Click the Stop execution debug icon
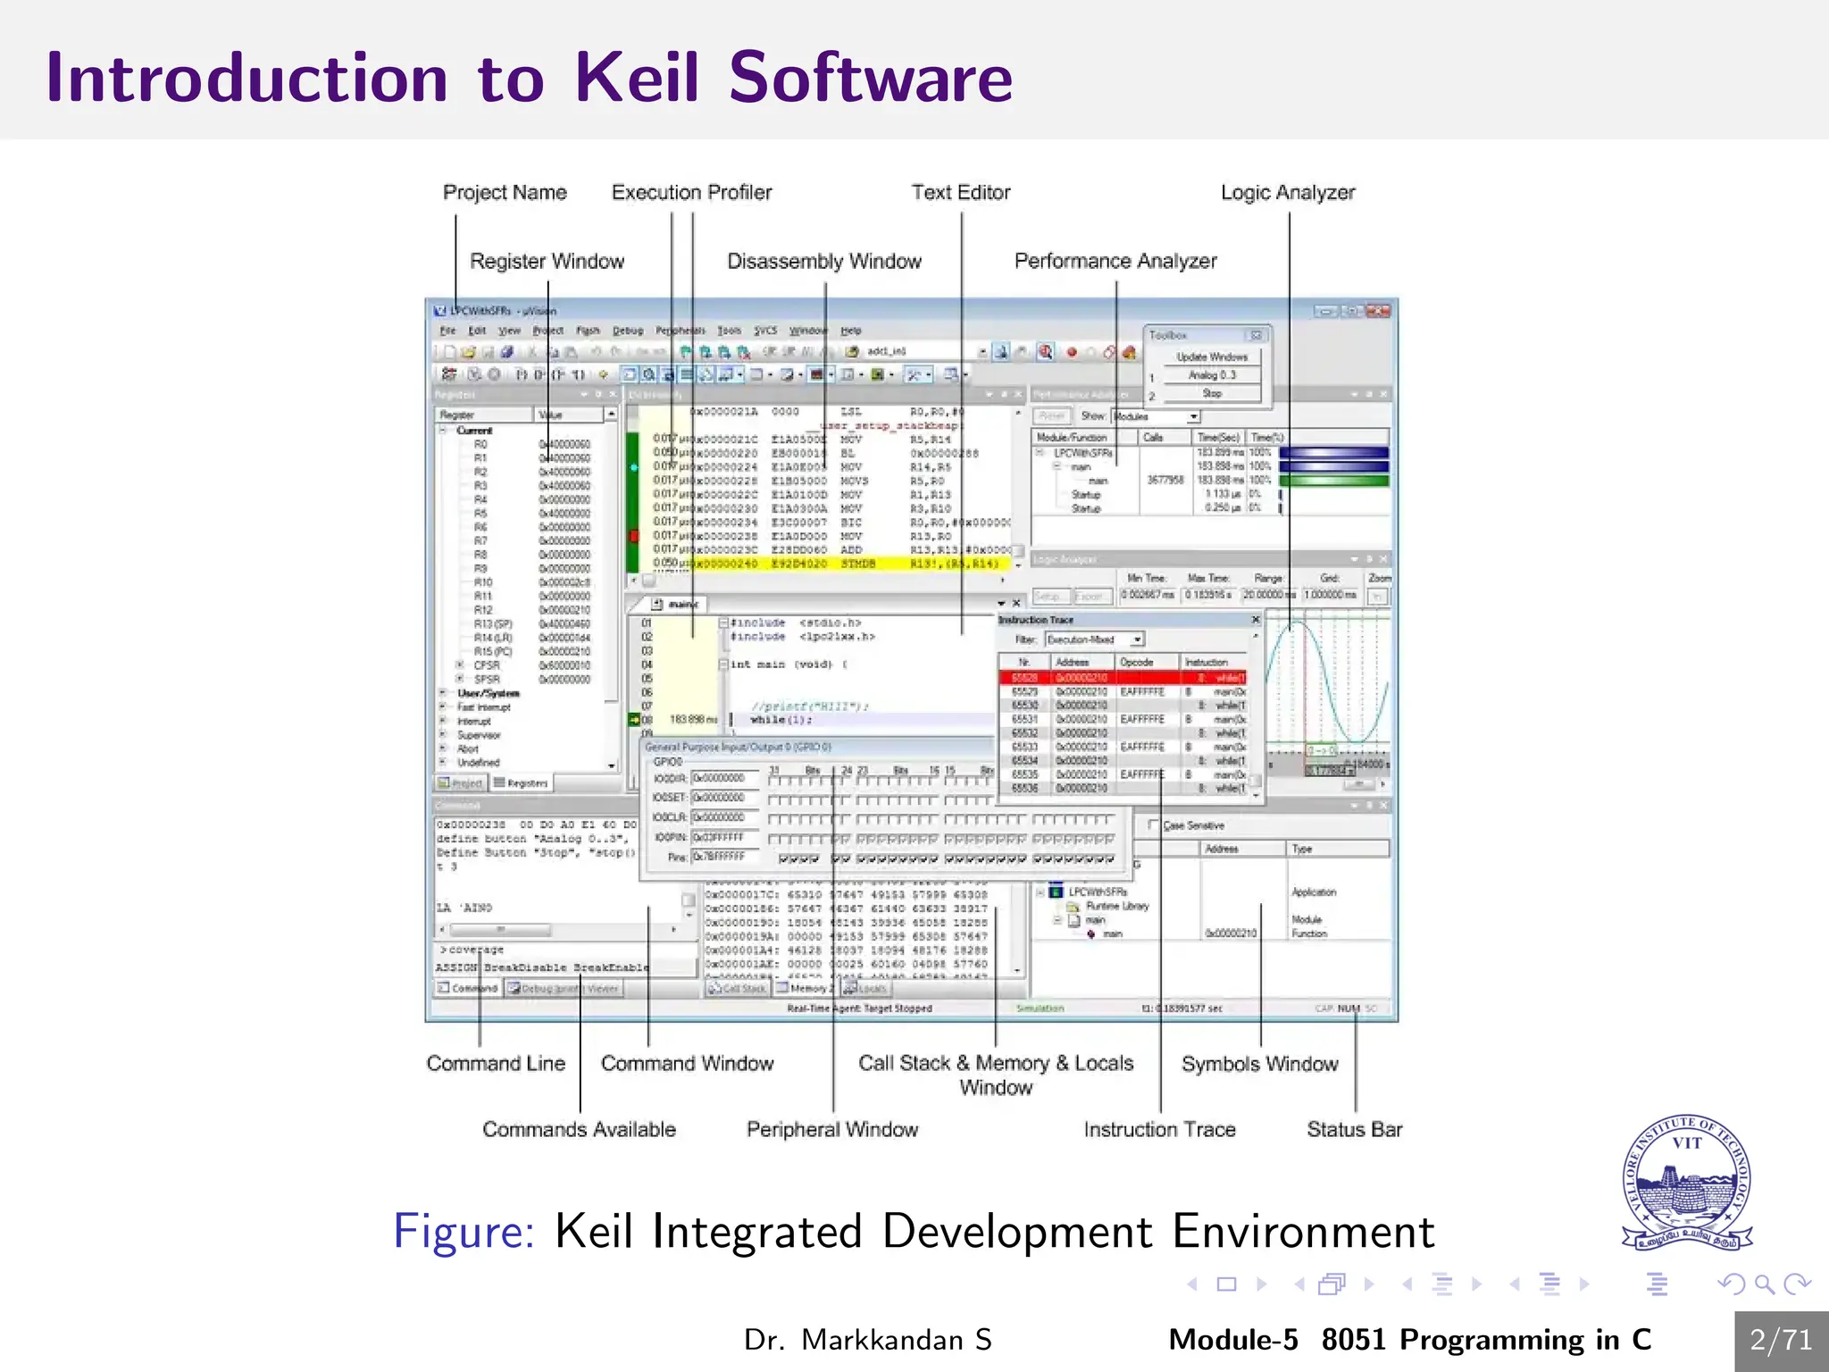1829x1372 pixels. click(x=494, y=374)
